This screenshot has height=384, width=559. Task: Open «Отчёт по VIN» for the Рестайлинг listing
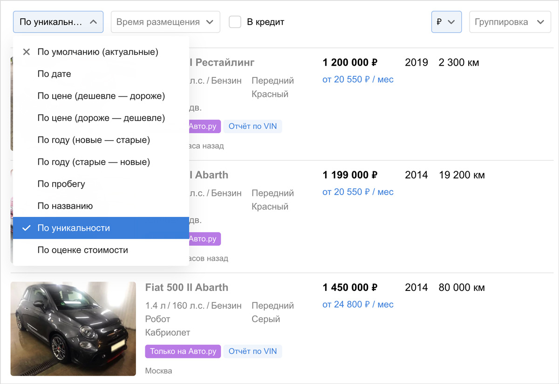click(x=252, y=126)
